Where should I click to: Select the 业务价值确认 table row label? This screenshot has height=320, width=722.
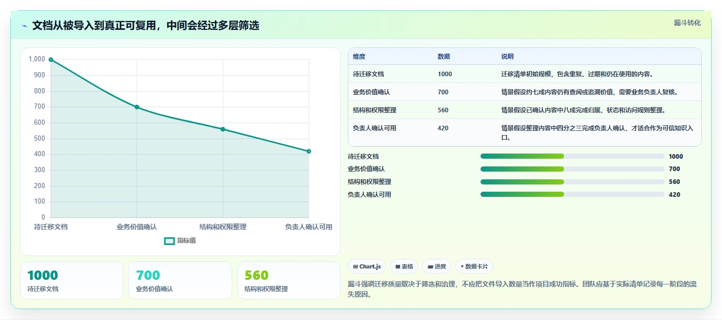[372, 92]
